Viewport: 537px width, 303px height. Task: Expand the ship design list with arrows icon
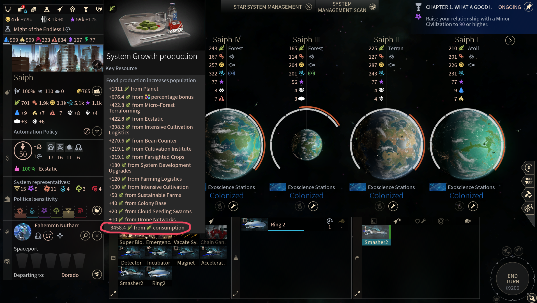(x=113, y=294)
